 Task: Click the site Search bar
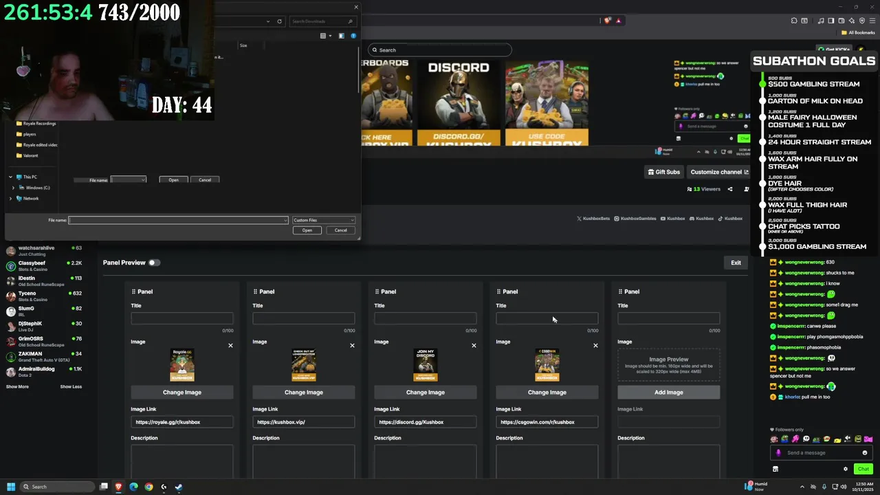tap(440, 49)
